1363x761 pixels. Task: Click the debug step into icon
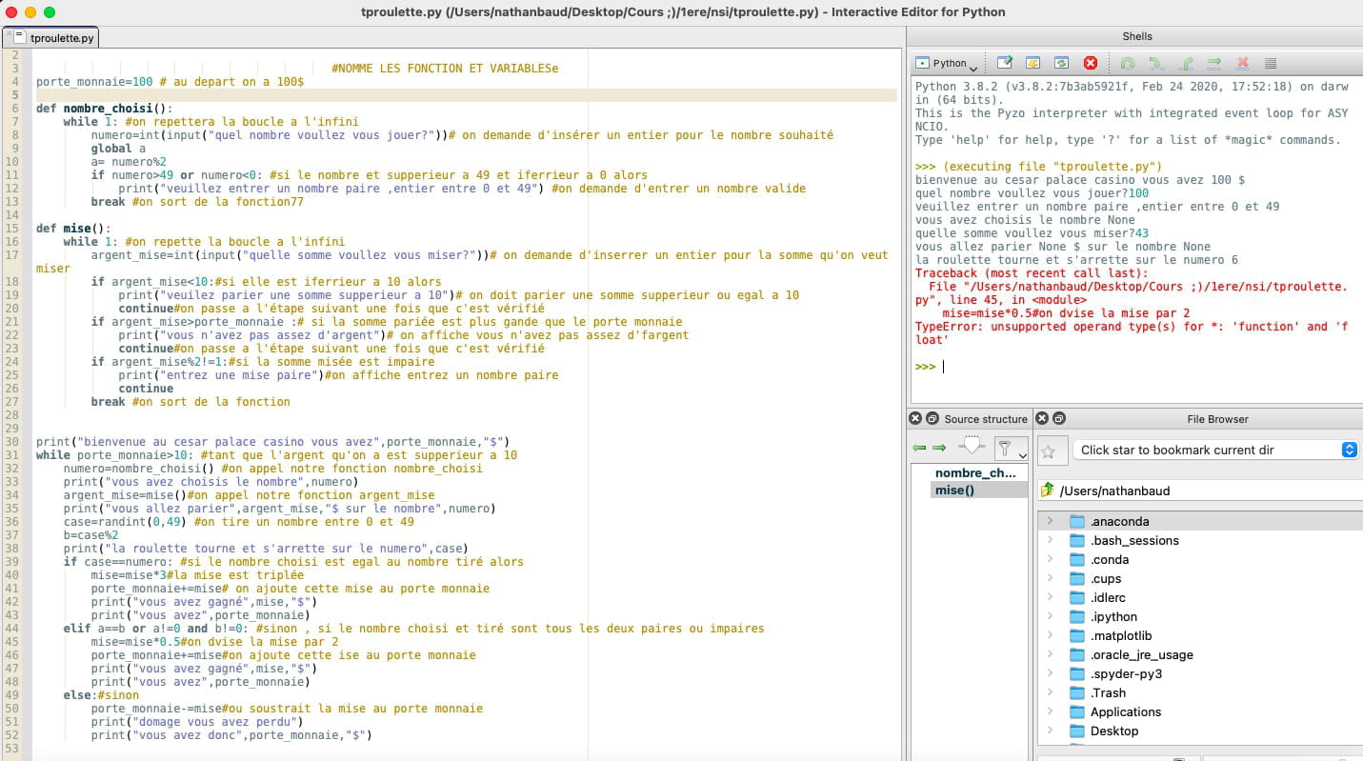tap(1156, 63)
